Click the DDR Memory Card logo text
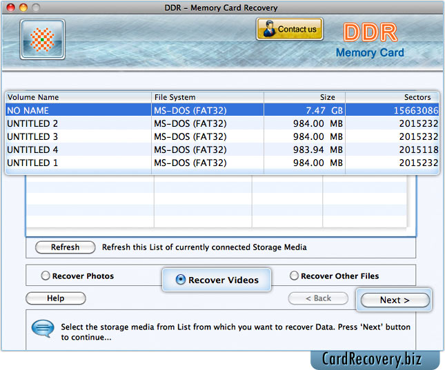 point(370,41)
